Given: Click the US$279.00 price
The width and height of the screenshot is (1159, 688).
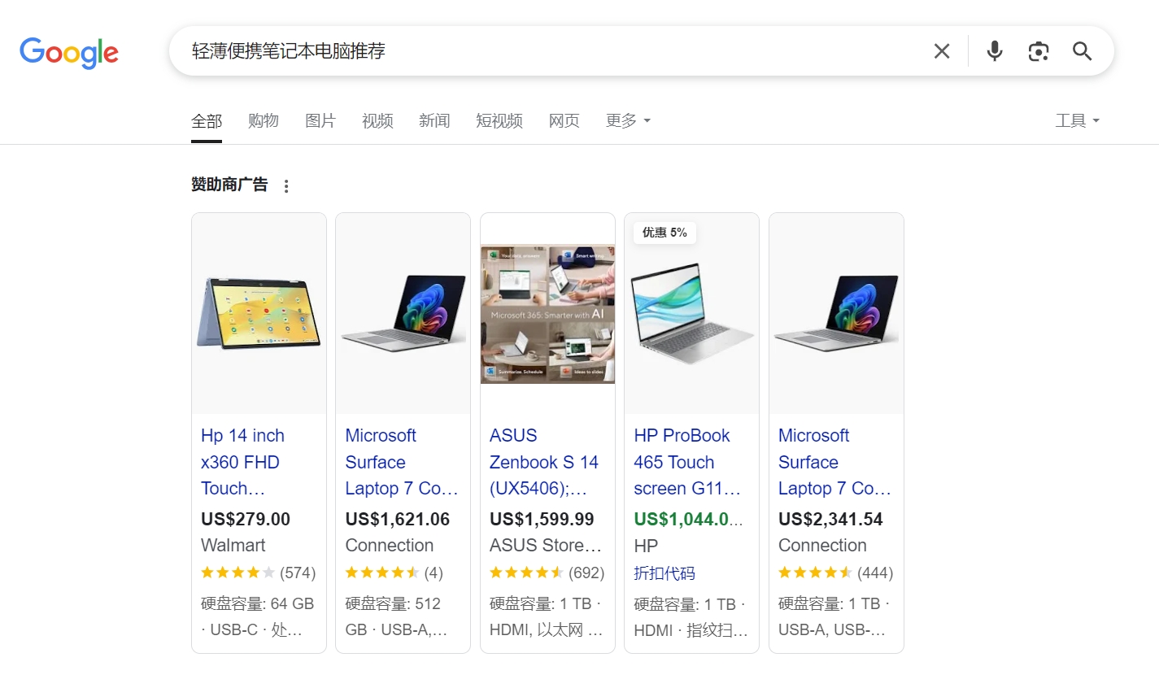Looking at the screenshot, I should pyautogui.click(x=246, y=519).
